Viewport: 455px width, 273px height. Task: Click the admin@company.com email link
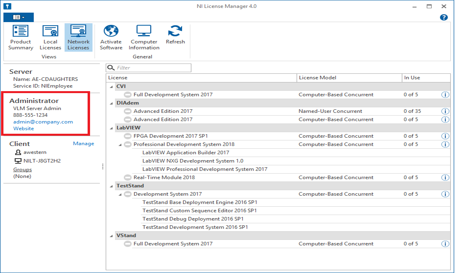point(43,122)
